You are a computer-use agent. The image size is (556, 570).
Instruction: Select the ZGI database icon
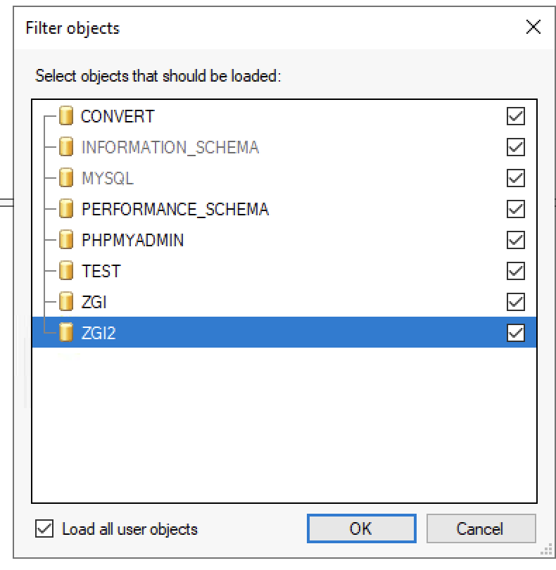coord(66,302)
